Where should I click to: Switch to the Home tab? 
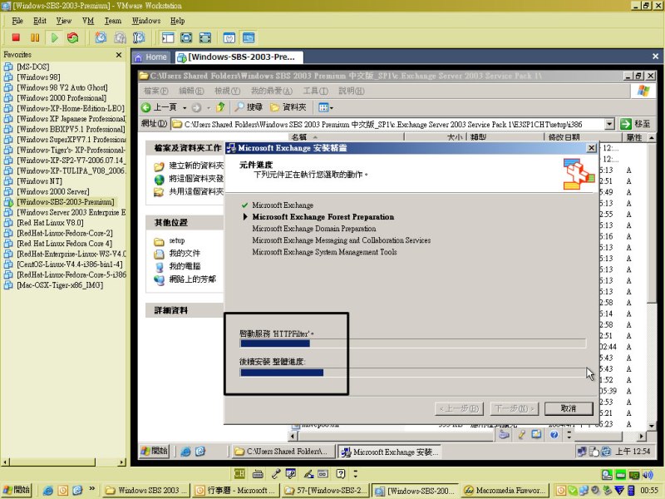[x=151, y=57]
